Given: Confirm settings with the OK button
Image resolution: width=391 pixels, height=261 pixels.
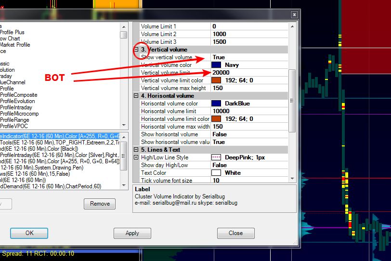Looking at the screenshot, I should (x=29, y=233).
